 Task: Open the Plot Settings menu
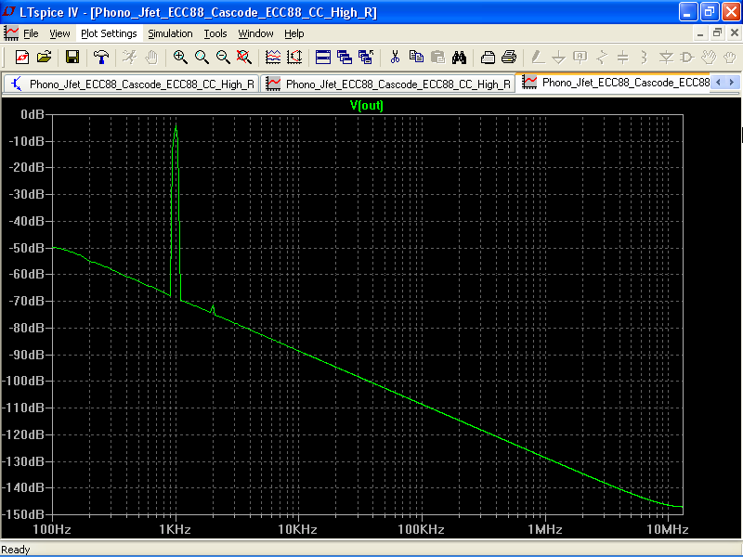point(109,33)
